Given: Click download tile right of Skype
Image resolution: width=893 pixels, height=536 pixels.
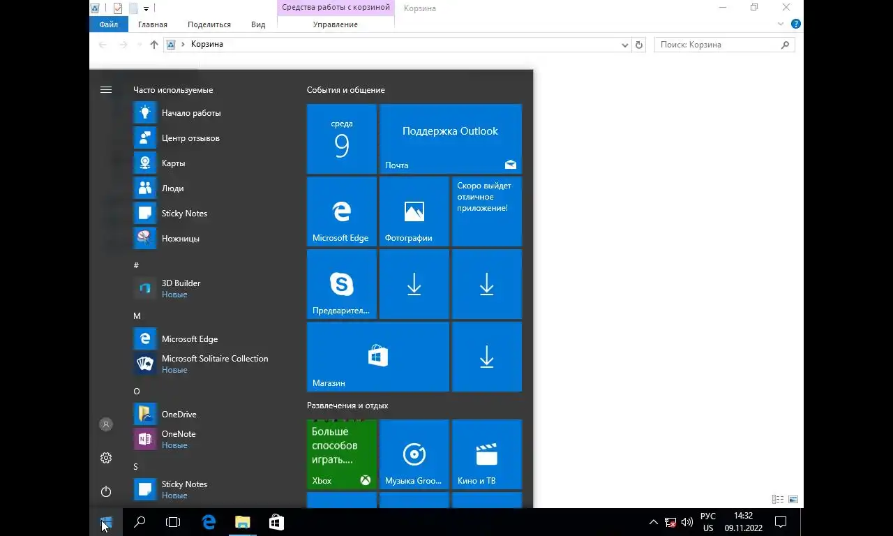Looking at the screenshot, I should pos(414,284).
